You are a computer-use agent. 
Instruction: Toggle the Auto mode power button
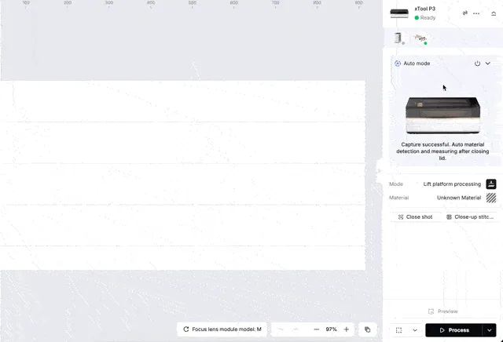477,64
